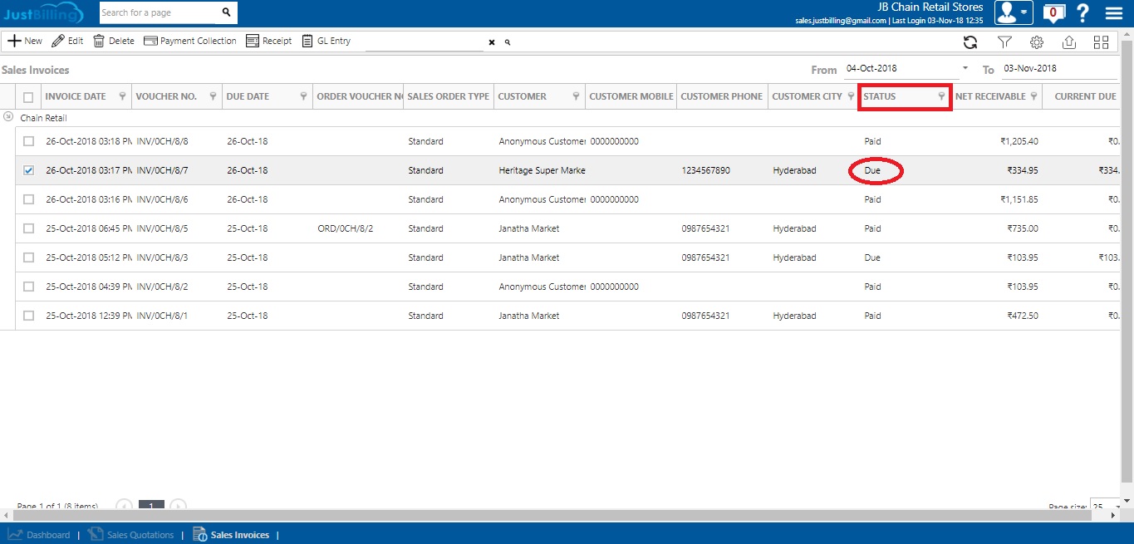This screenshot has height=544, width=1134.
Task: Open the notifications message icon
Action: [1053, 12]
